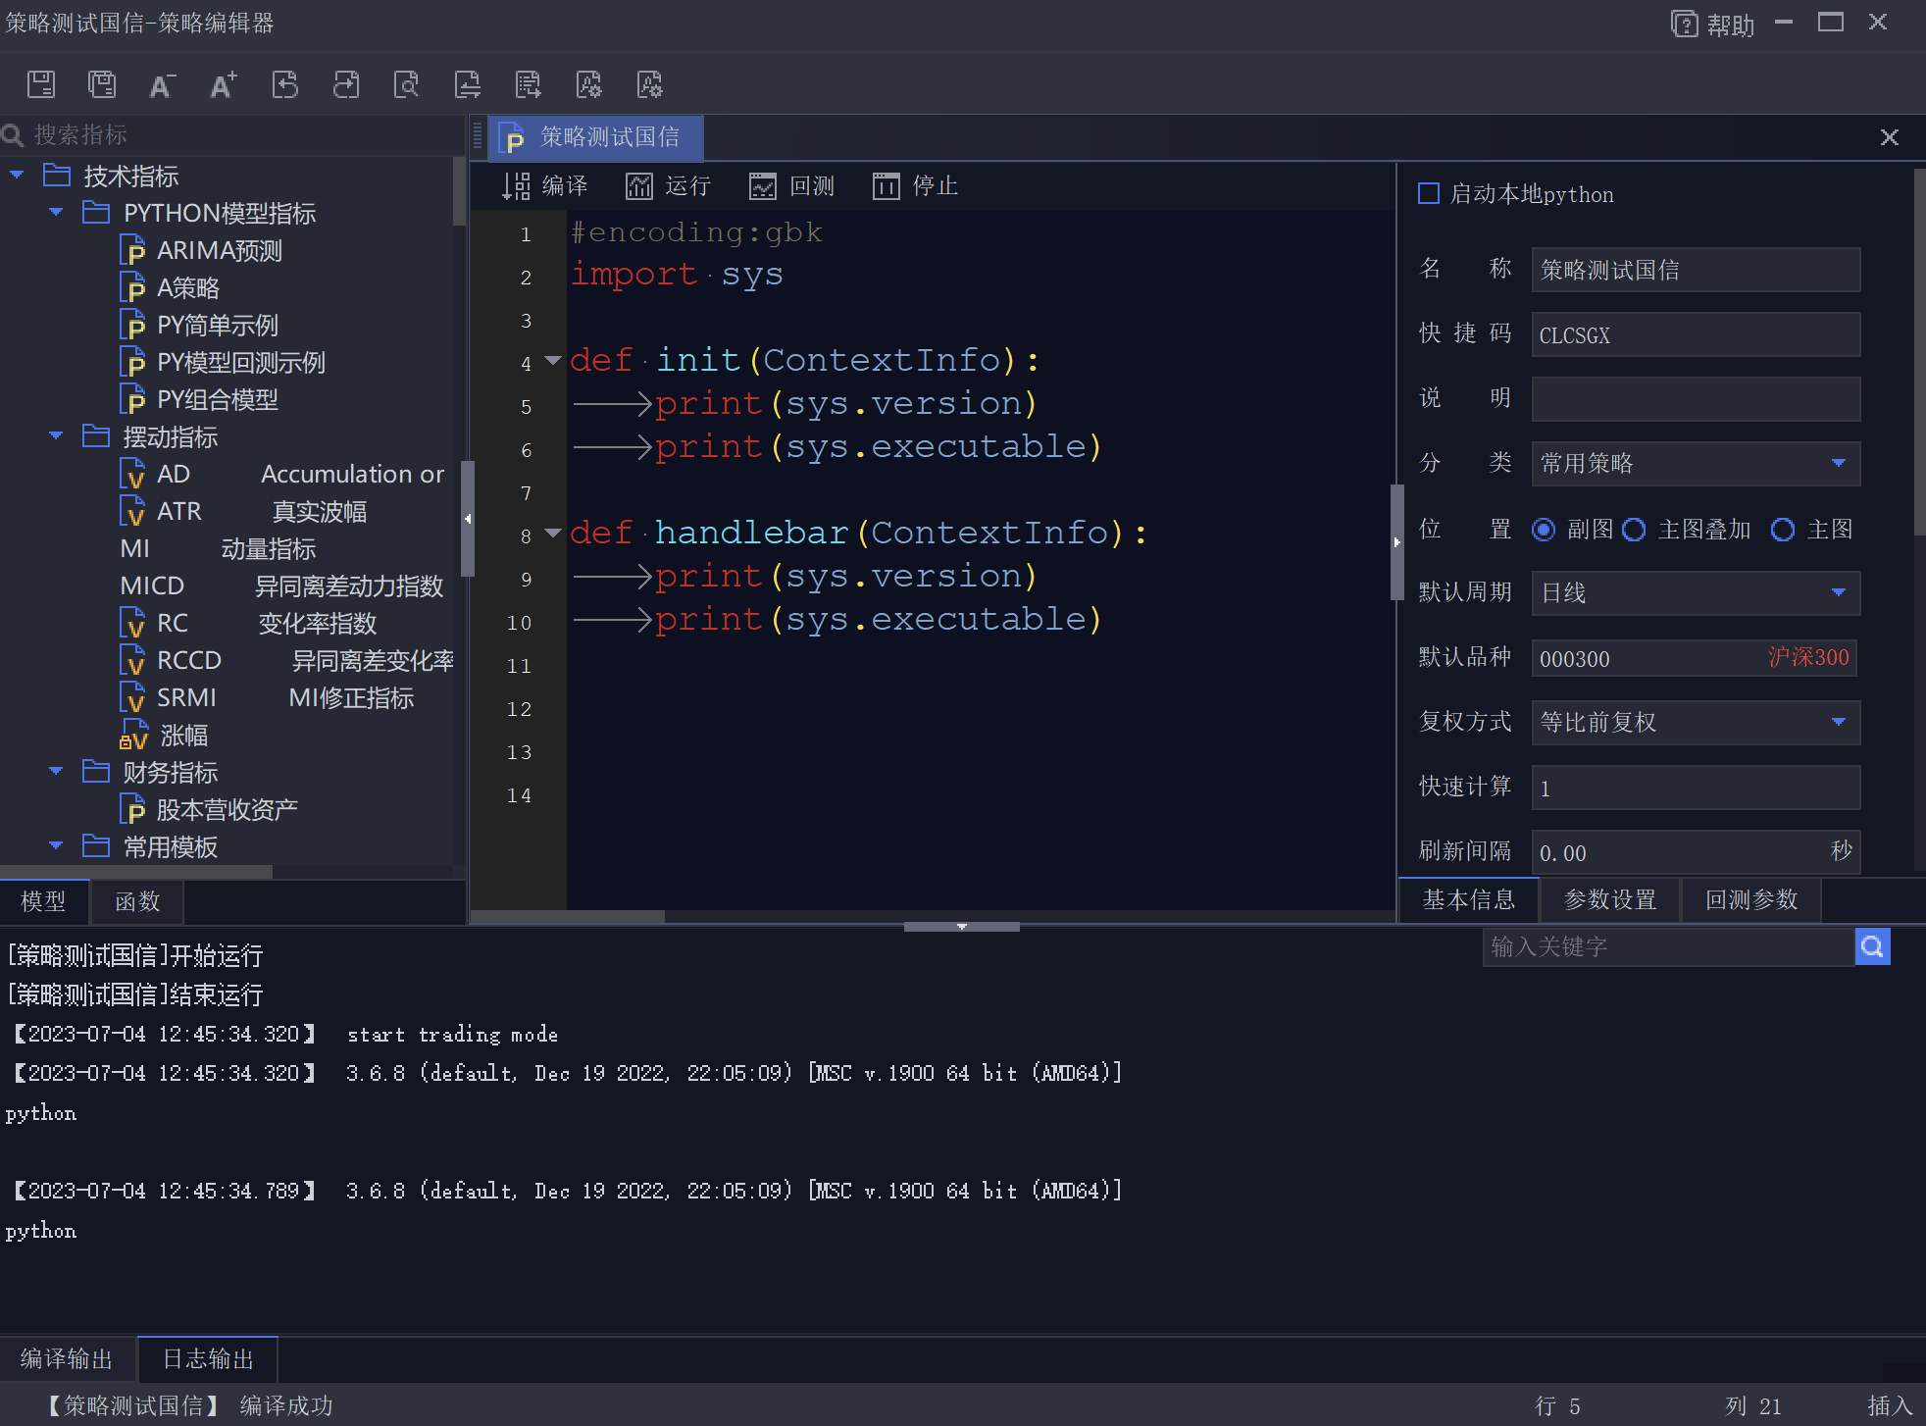1926x1426 pixels.
Task: Click the decrease font size icon
Action: pos(162,85)
